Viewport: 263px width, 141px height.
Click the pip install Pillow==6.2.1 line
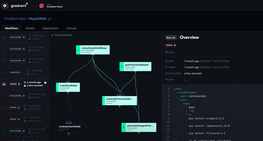pos(207,133)
